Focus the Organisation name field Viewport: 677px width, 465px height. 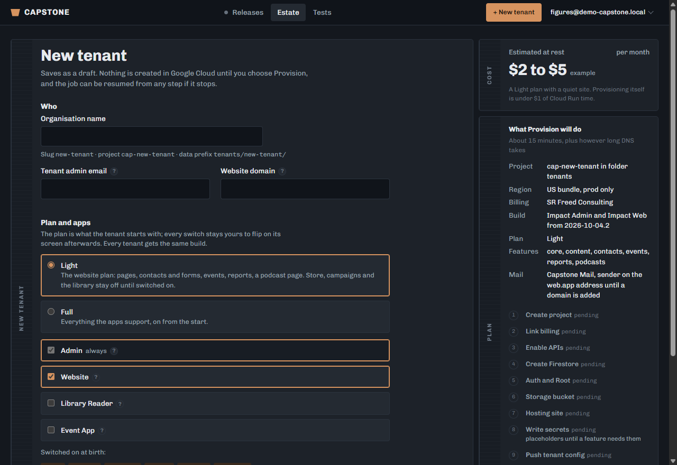pyautogui.click(x=152, y=136)
